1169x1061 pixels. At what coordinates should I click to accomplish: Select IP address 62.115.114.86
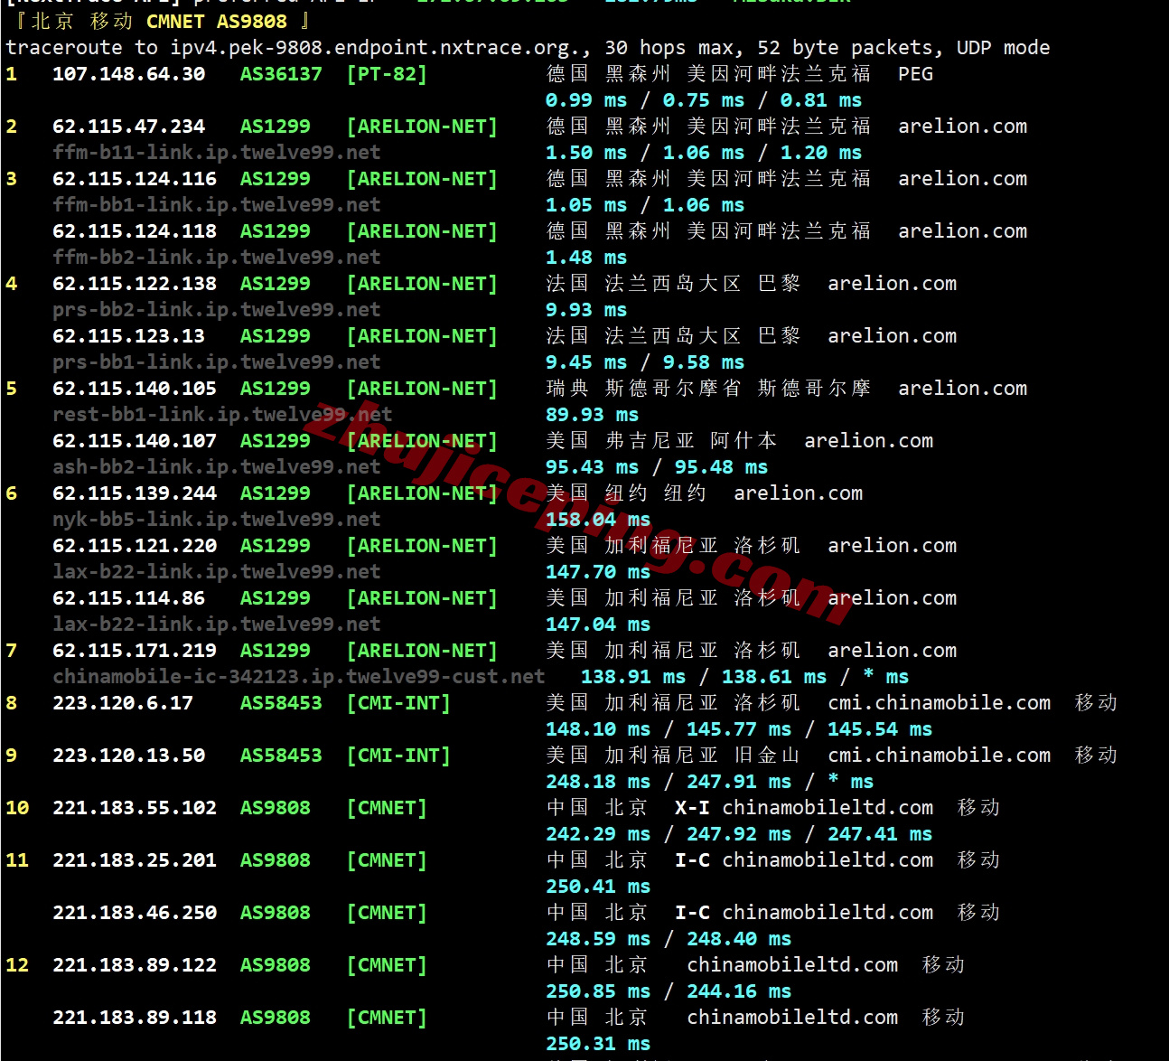pyautogui.click(x=129, y=598)
